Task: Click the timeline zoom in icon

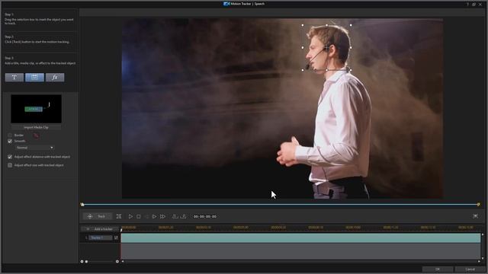Action: pyautogui.click(x=117, y=262)
